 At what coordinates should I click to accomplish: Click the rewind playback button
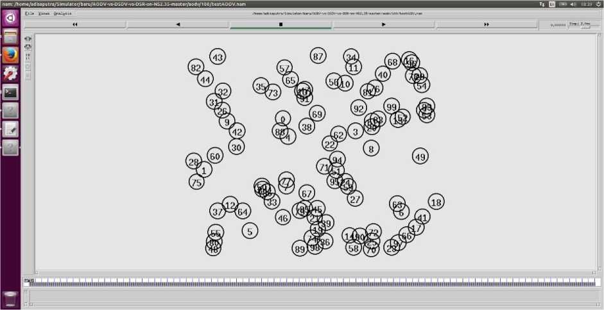pyautogui.click(x=75, y=24)
